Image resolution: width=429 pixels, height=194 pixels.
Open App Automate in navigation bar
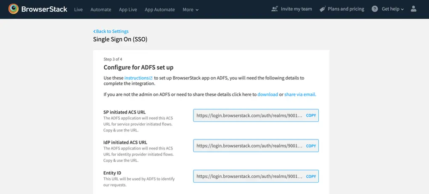click(x=159, y=10)
